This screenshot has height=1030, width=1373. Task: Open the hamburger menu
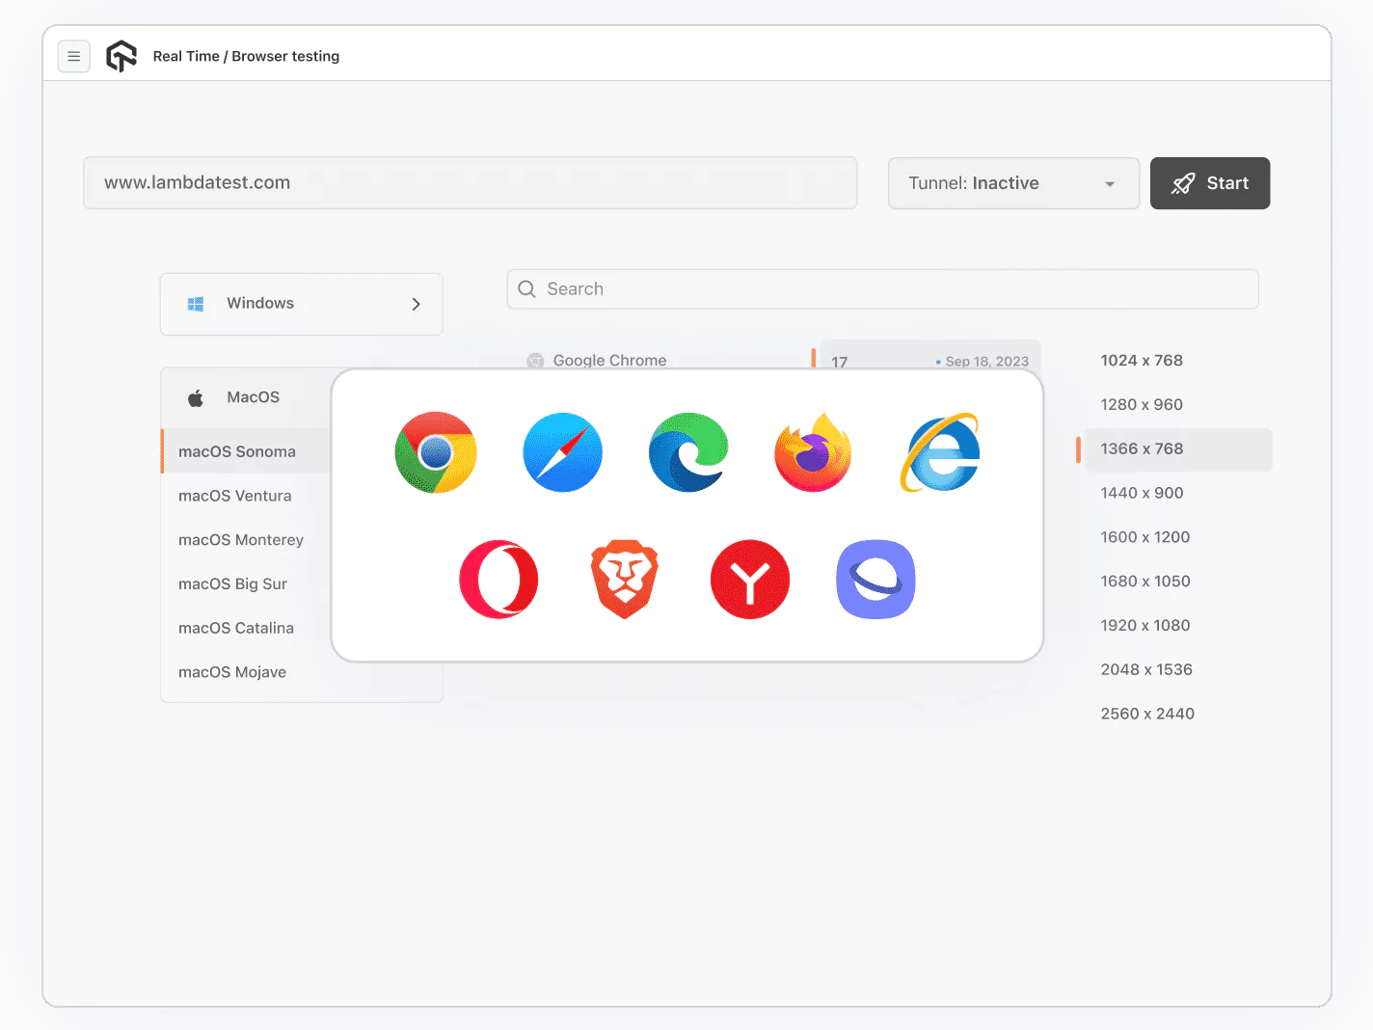click(74, 56)
